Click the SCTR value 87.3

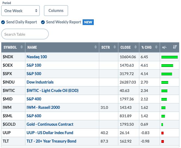click(x=104, y=141)
